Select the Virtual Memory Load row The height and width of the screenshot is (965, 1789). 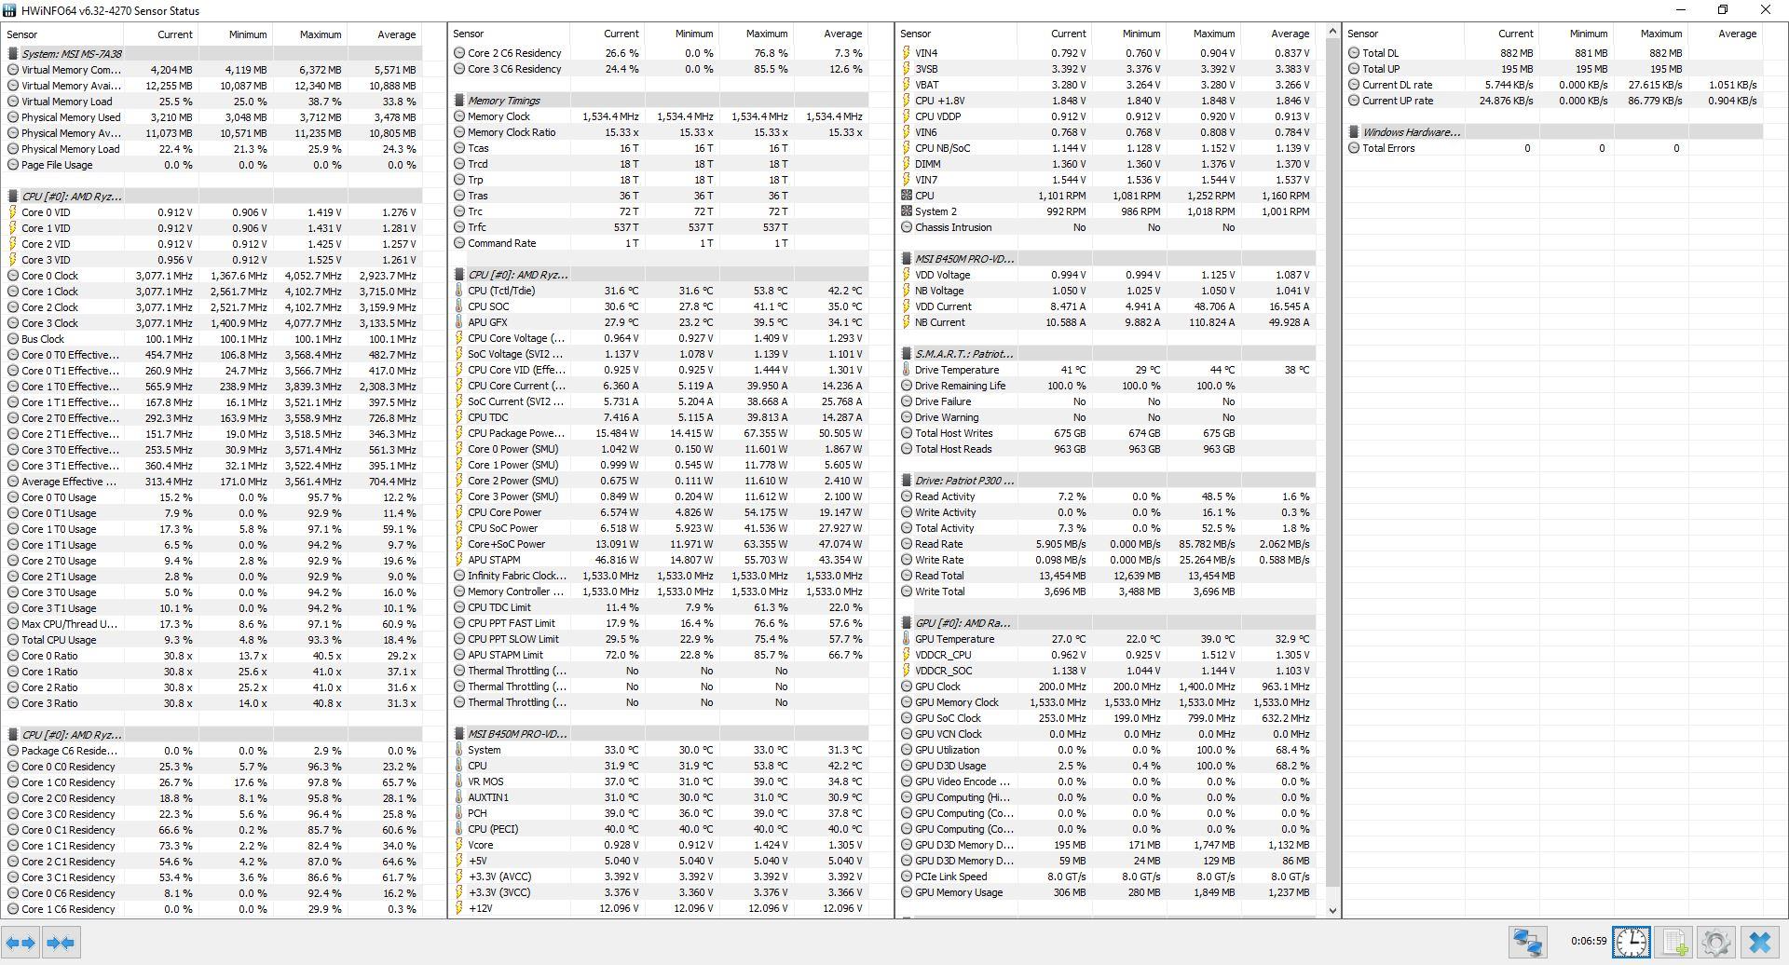pyautogui.click(x=213, y=102)
